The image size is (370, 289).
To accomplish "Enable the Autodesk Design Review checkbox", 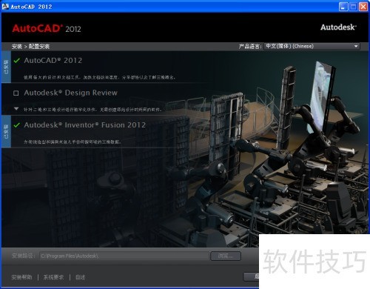I will pyautogui.click(x=16, y=93).
